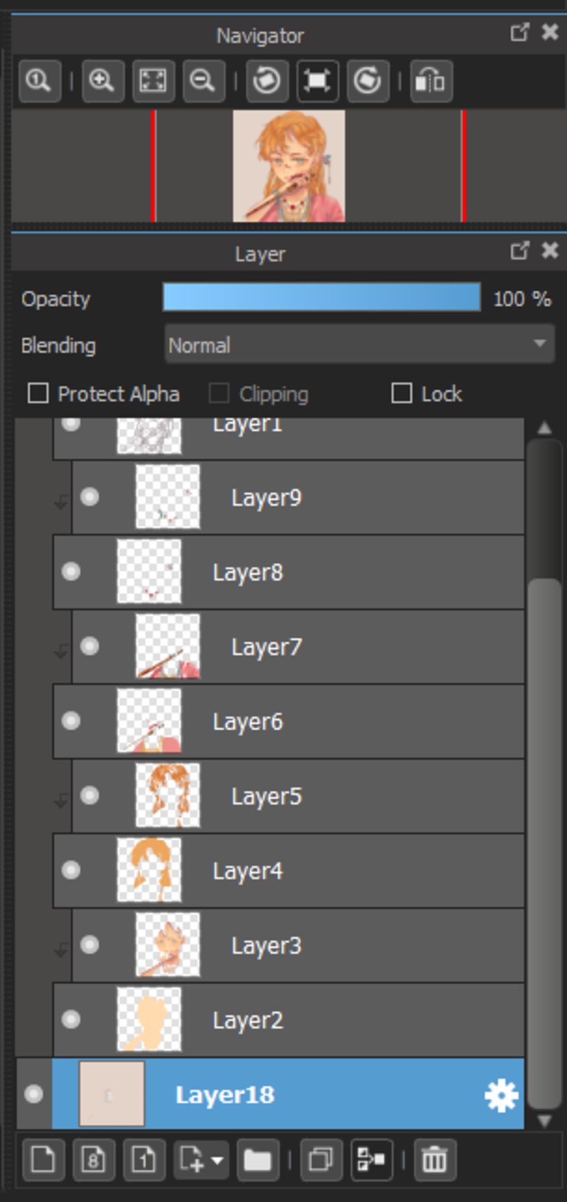
Task: Enable the Protect Alpha checkbox
Action: point(38,393)
